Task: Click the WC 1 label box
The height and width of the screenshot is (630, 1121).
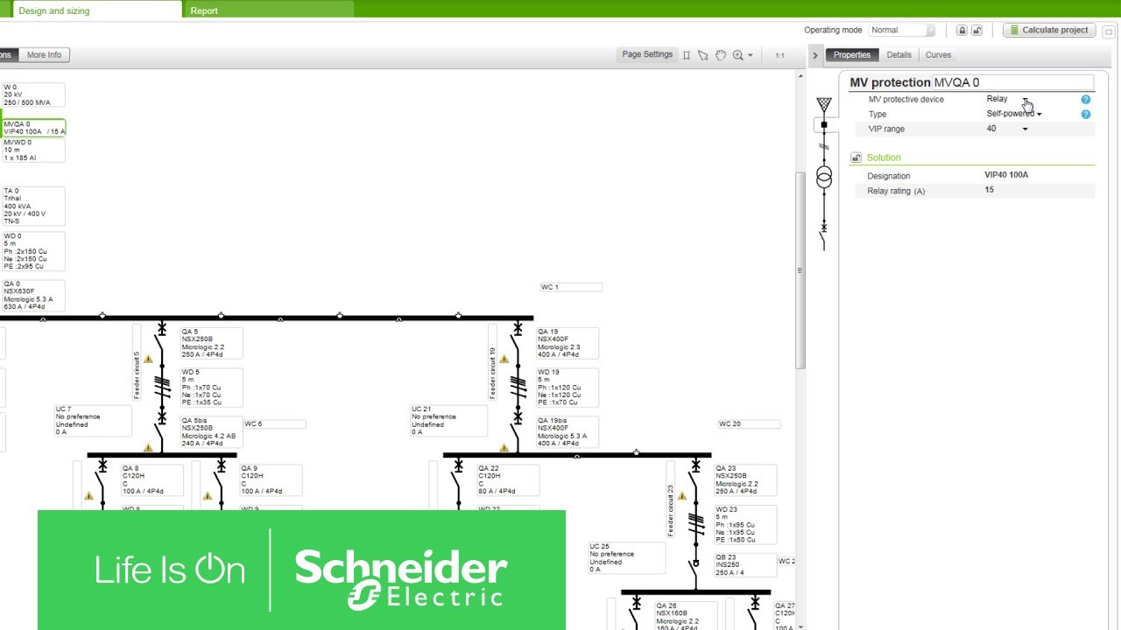Action: click(571, 287)
